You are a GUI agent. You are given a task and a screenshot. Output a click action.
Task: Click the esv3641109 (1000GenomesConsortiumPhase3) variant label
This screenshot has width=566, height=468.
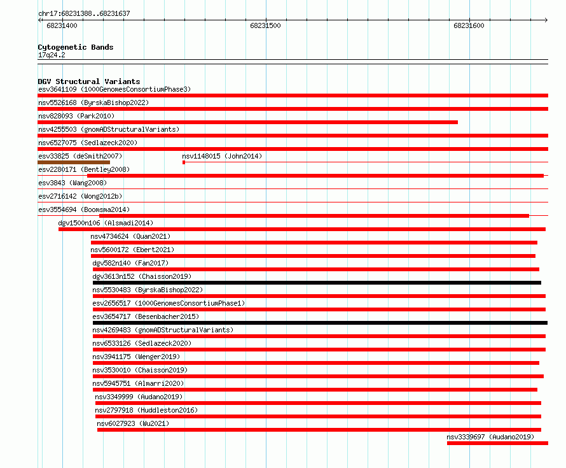[114, 89]
